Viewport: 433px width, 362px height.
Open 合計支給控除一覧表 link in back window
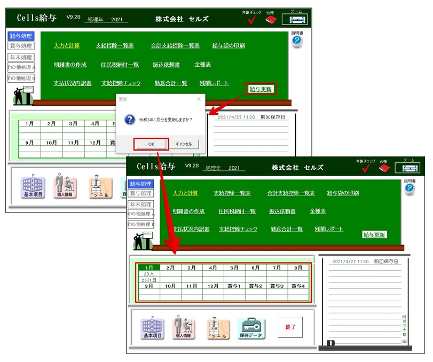175,45
